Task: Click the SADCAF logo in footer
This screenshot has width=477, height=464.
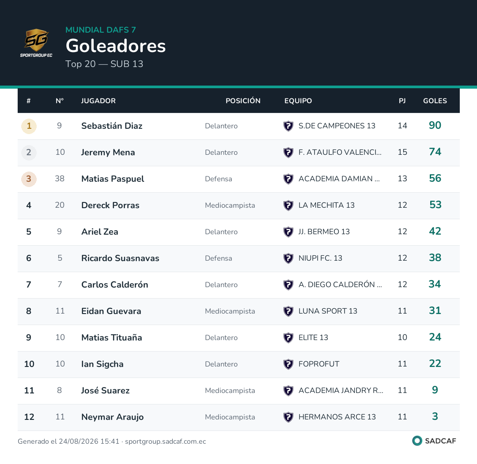Action: 434,441
